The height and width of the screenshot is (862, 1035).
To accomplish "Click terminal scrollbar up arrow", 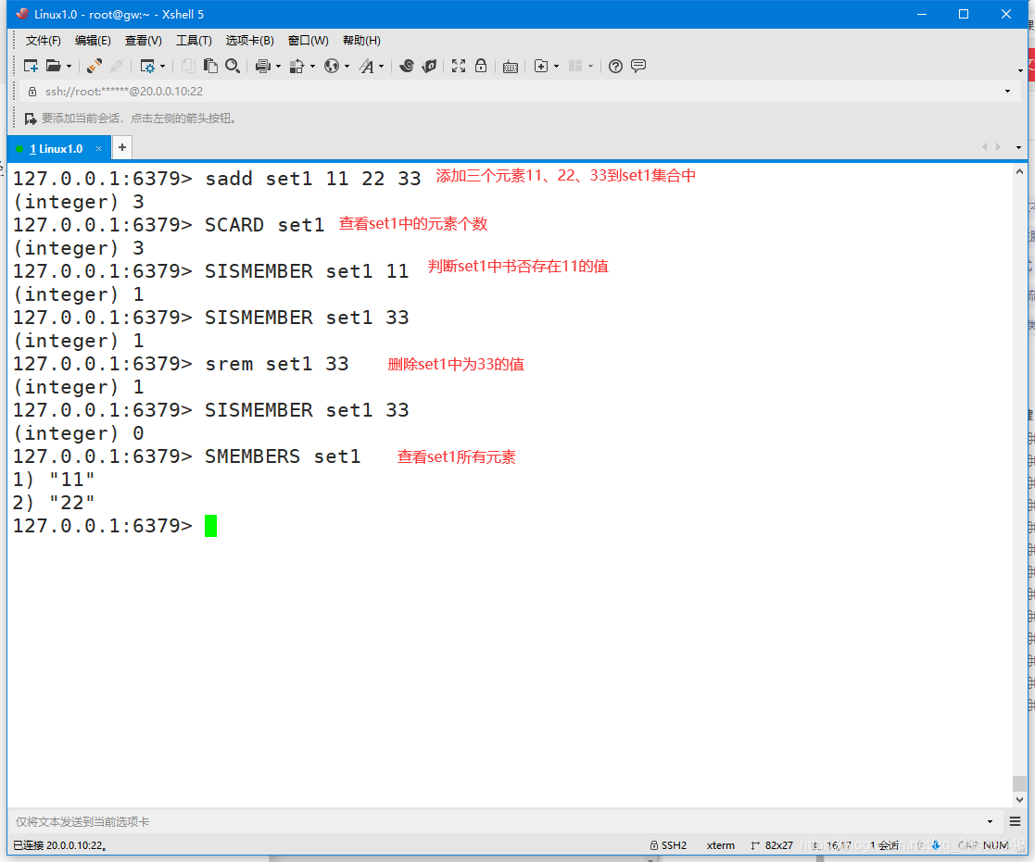I will coord(1020,171).
